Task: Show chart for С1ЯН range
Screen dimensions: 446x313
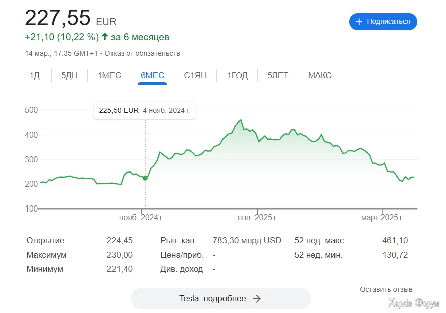Action: (x=195, y=76)
